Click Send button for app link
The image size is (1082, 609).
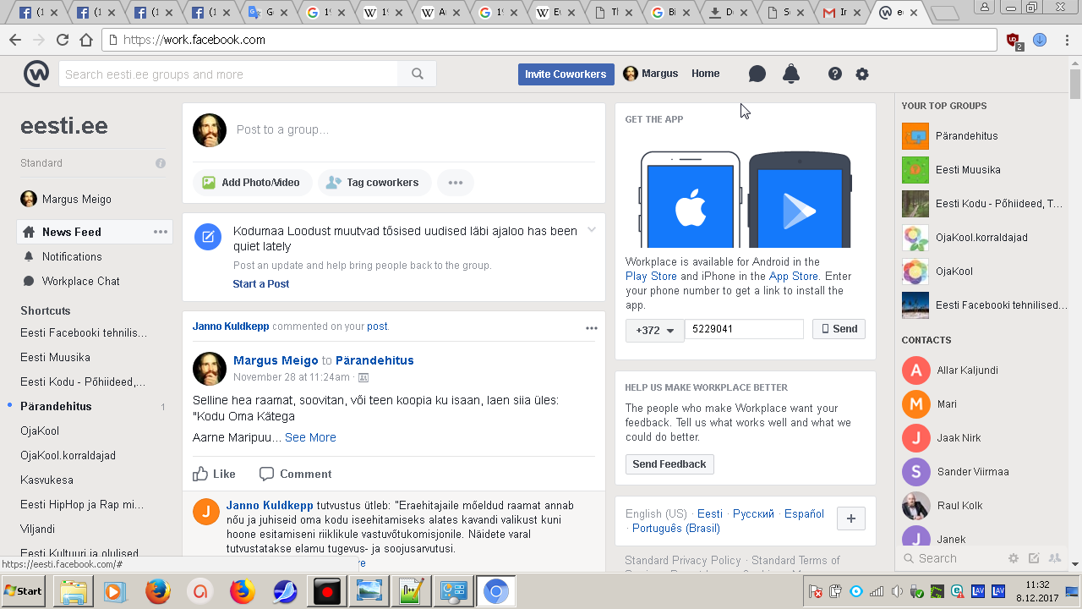tap(839, 329)
